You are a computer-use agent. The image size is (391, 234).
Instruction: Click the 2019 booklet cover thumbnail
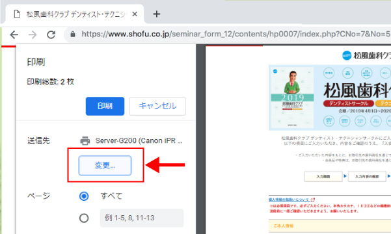click(x=292, y=97)
